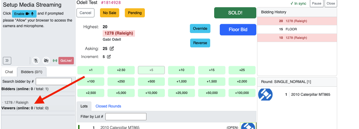The height and width of the screenshot is (129, 359).
Task: Choose the +100,000 increment button
Action: pos(242,93)
